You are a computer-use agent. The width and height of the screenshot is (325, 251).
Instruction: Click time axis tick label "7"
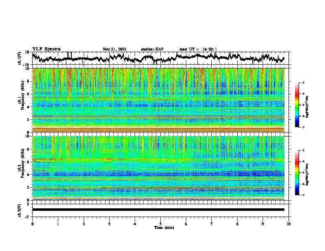click(212, 224)
